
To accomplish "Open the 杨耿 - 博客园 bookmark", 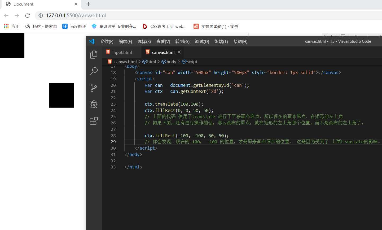I will tap(41, 26).
